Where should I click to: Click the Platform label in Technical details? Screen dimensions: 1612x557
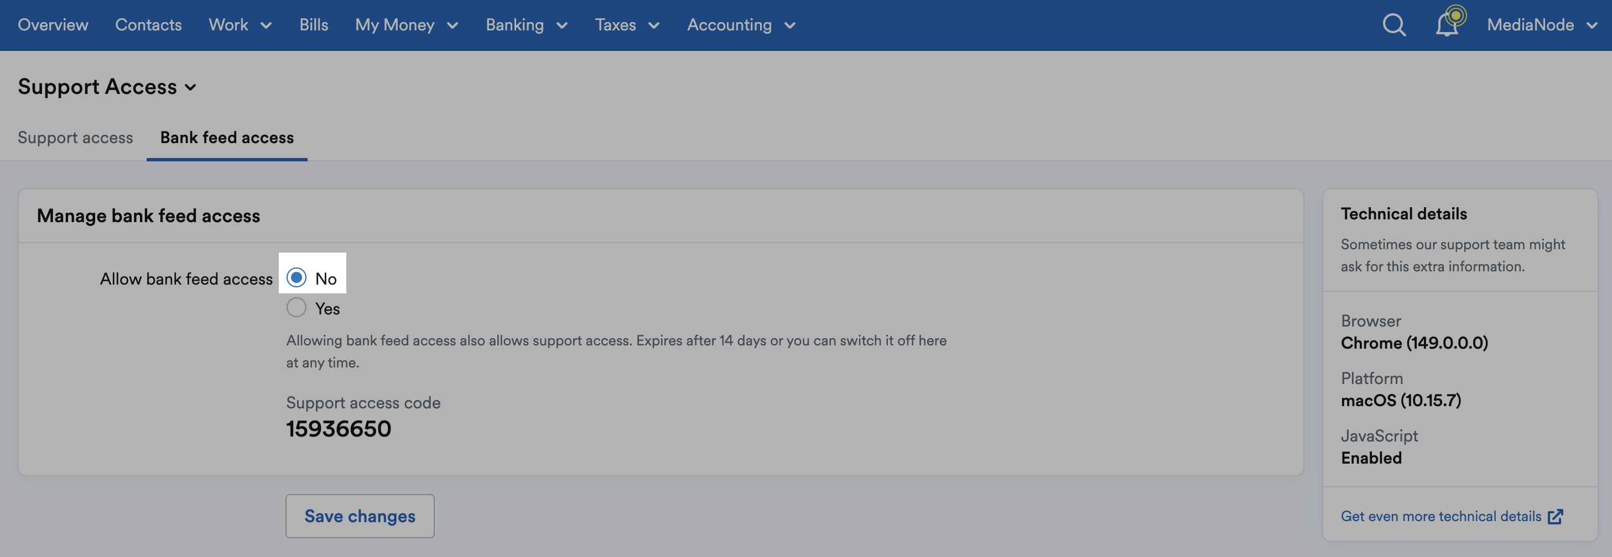[1372, 378]
